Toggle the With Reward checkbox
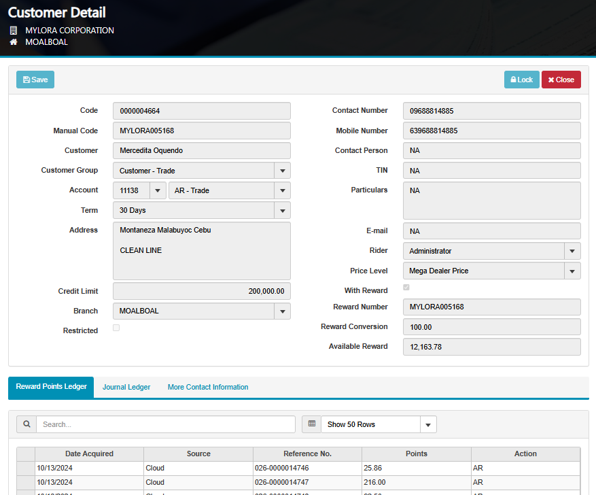 click(x=406, y=288)
